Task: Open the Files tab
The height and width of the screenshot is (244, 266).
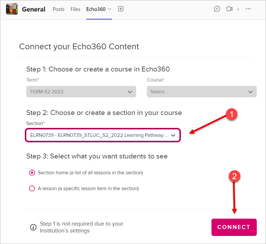Action: (x=75, y=9)
